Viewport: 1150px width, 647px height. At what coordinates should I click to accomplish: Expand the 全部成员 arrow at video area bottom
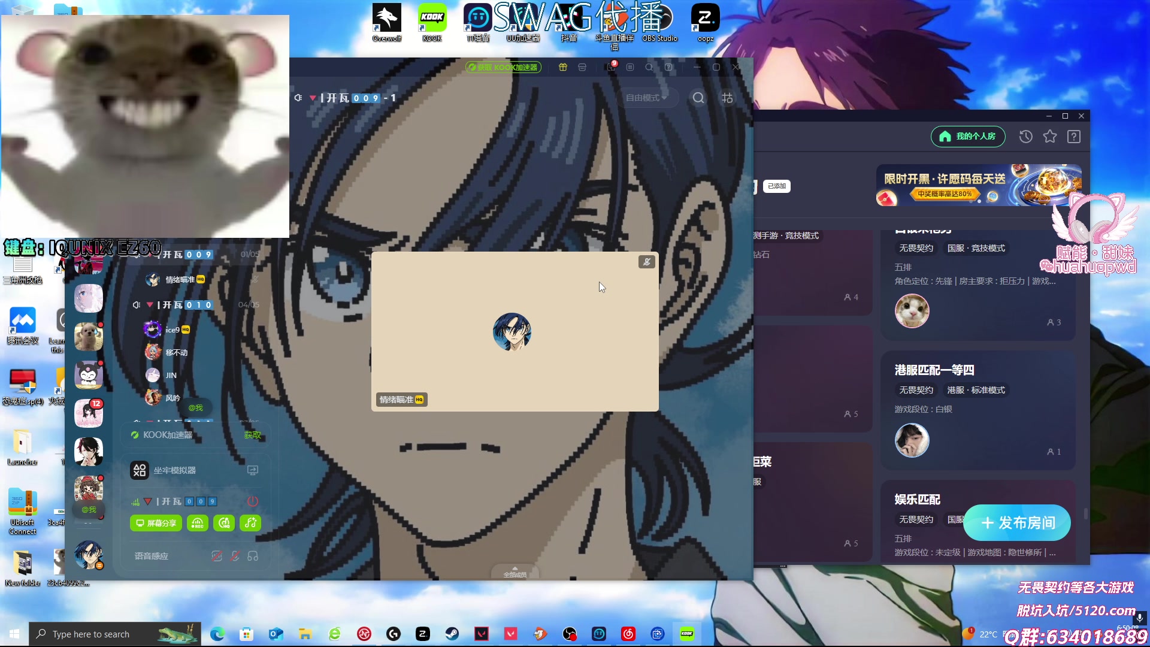click(515, 572)
